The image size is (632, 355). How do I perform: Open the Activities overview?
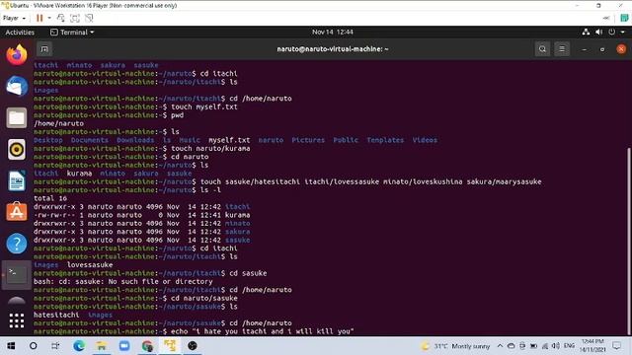[20, 33]
